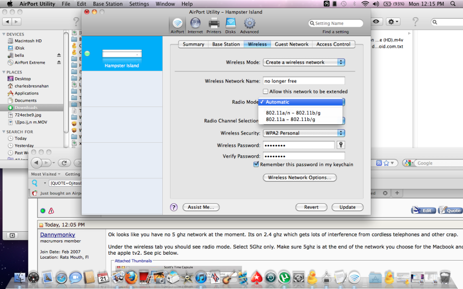Open the Finder action gear menu
The height and width of the screenshot is (289, 463).
393,22
